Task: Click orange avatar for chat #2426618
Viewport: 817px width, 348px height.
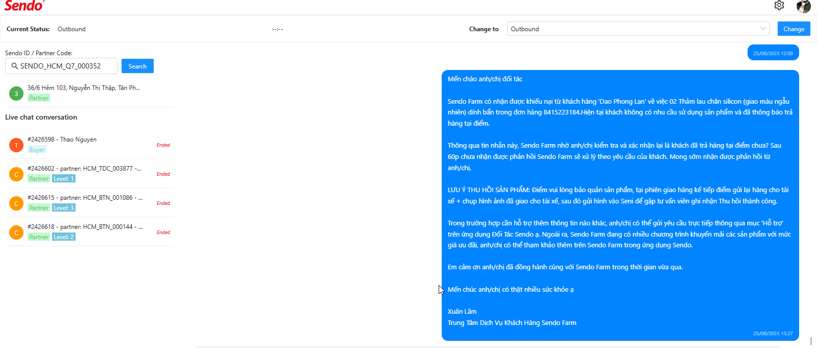Action: pyautogui.click(x=16, y=233)
